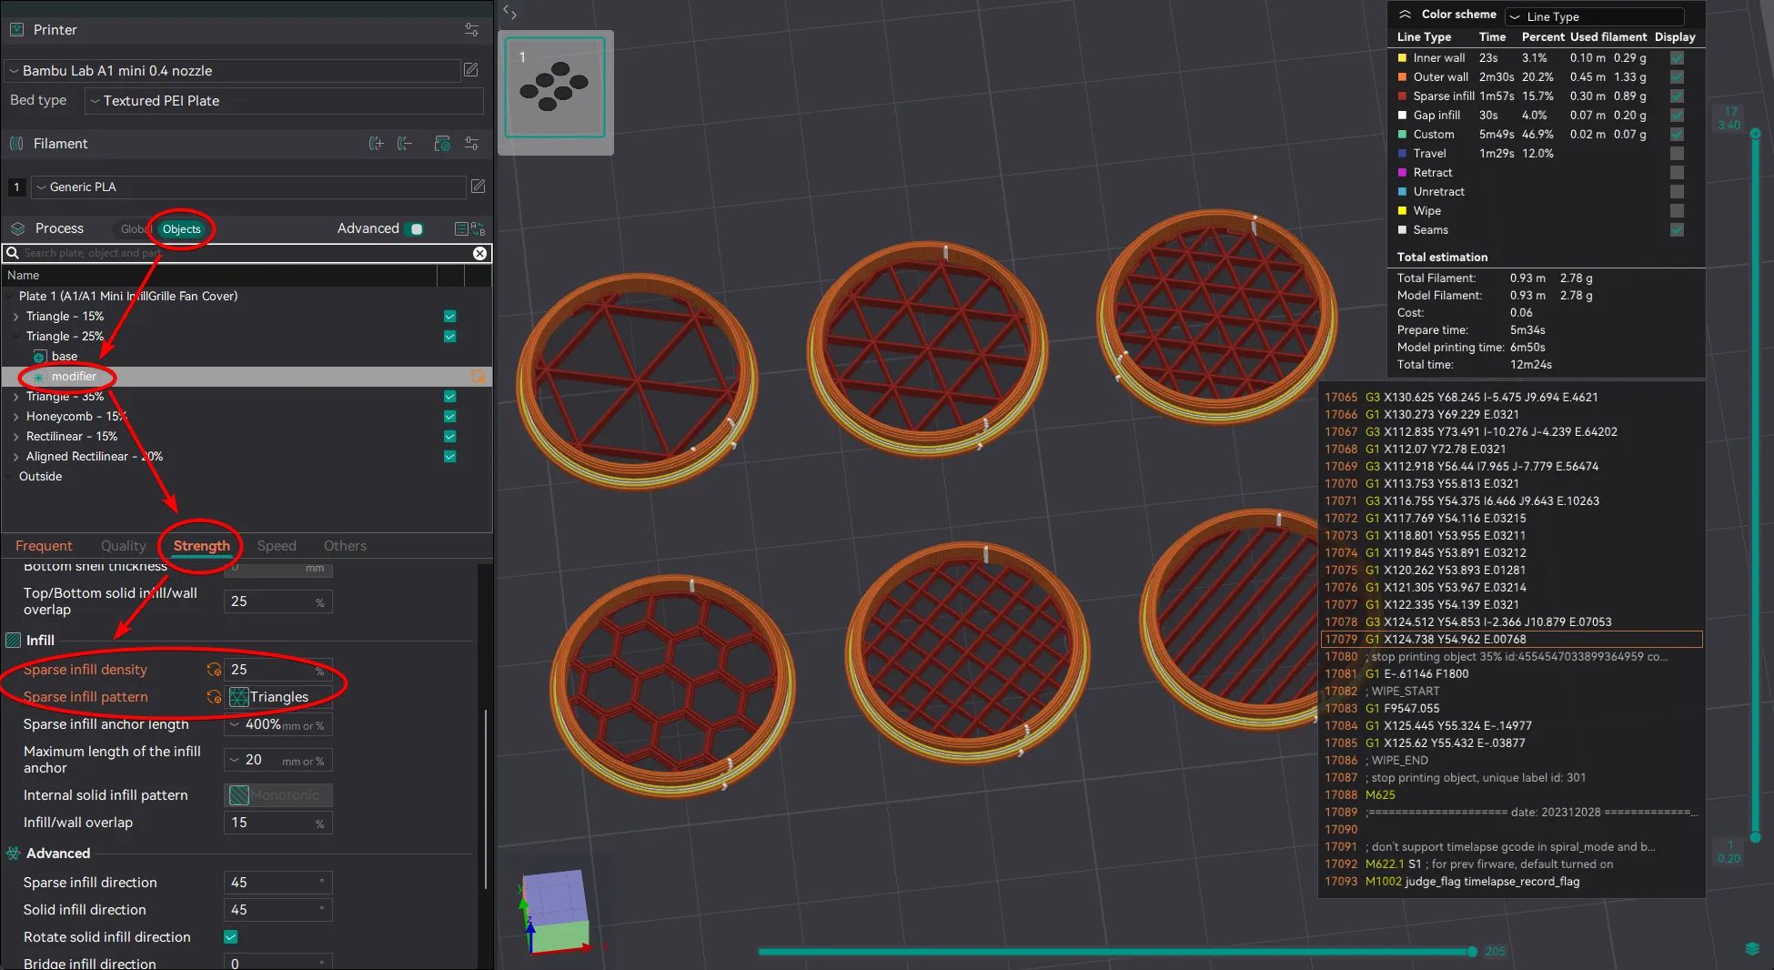
Task: Show Travel moves in the legend
Action: (1677, 154)
